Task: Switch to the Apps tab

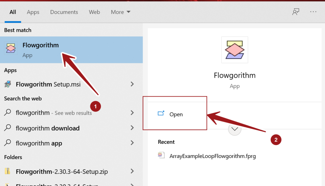Action: tap(33, 12)
